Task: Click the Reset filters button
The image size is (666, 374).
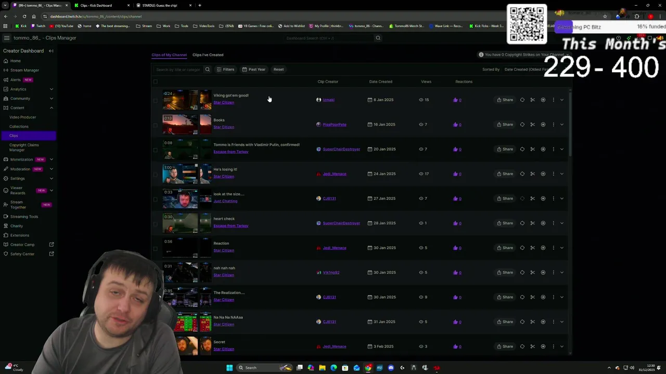Action: tap(278, 70)
